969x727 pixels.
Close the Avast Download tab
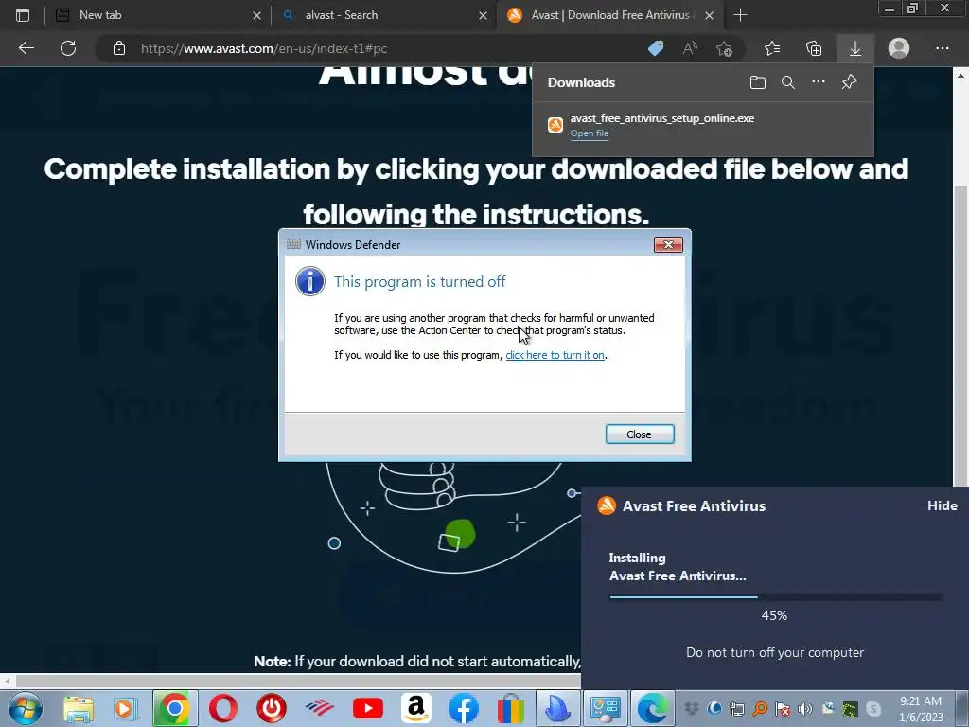[x=710, y=15]
